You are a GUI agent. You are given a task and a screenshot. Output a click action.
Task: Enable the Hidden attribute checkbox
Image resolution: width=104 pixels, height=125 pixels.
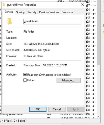25,80
